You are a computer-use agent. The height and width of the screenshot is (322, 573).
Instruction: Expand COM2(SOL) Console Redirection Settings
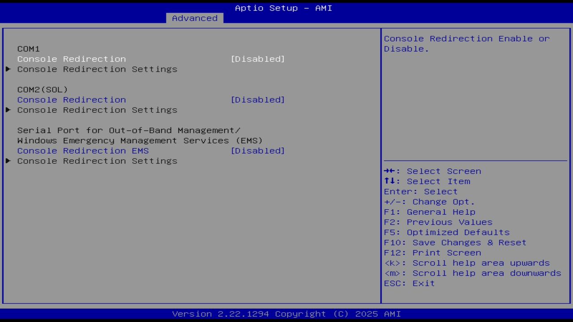pos(97,110)
